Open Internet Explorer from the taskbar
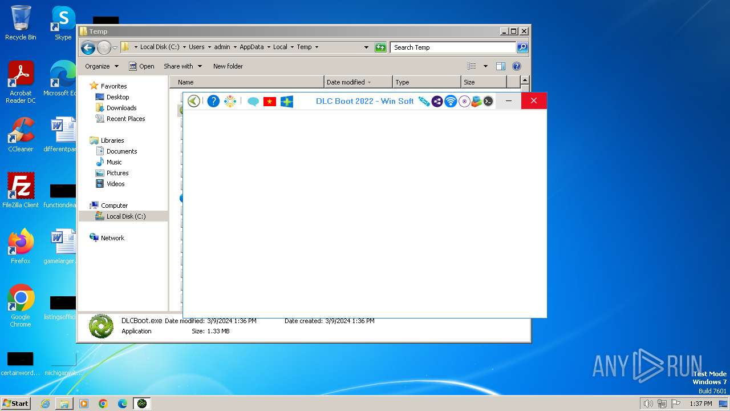Viewport: 730px width, 411px height. [x=45, y=404]
